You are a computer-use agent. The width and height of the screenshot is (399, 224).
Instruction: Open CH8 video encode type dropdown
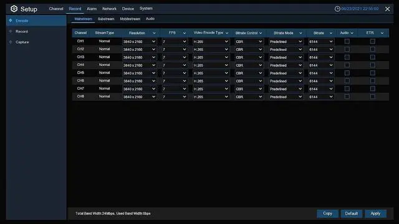(211, 97)
